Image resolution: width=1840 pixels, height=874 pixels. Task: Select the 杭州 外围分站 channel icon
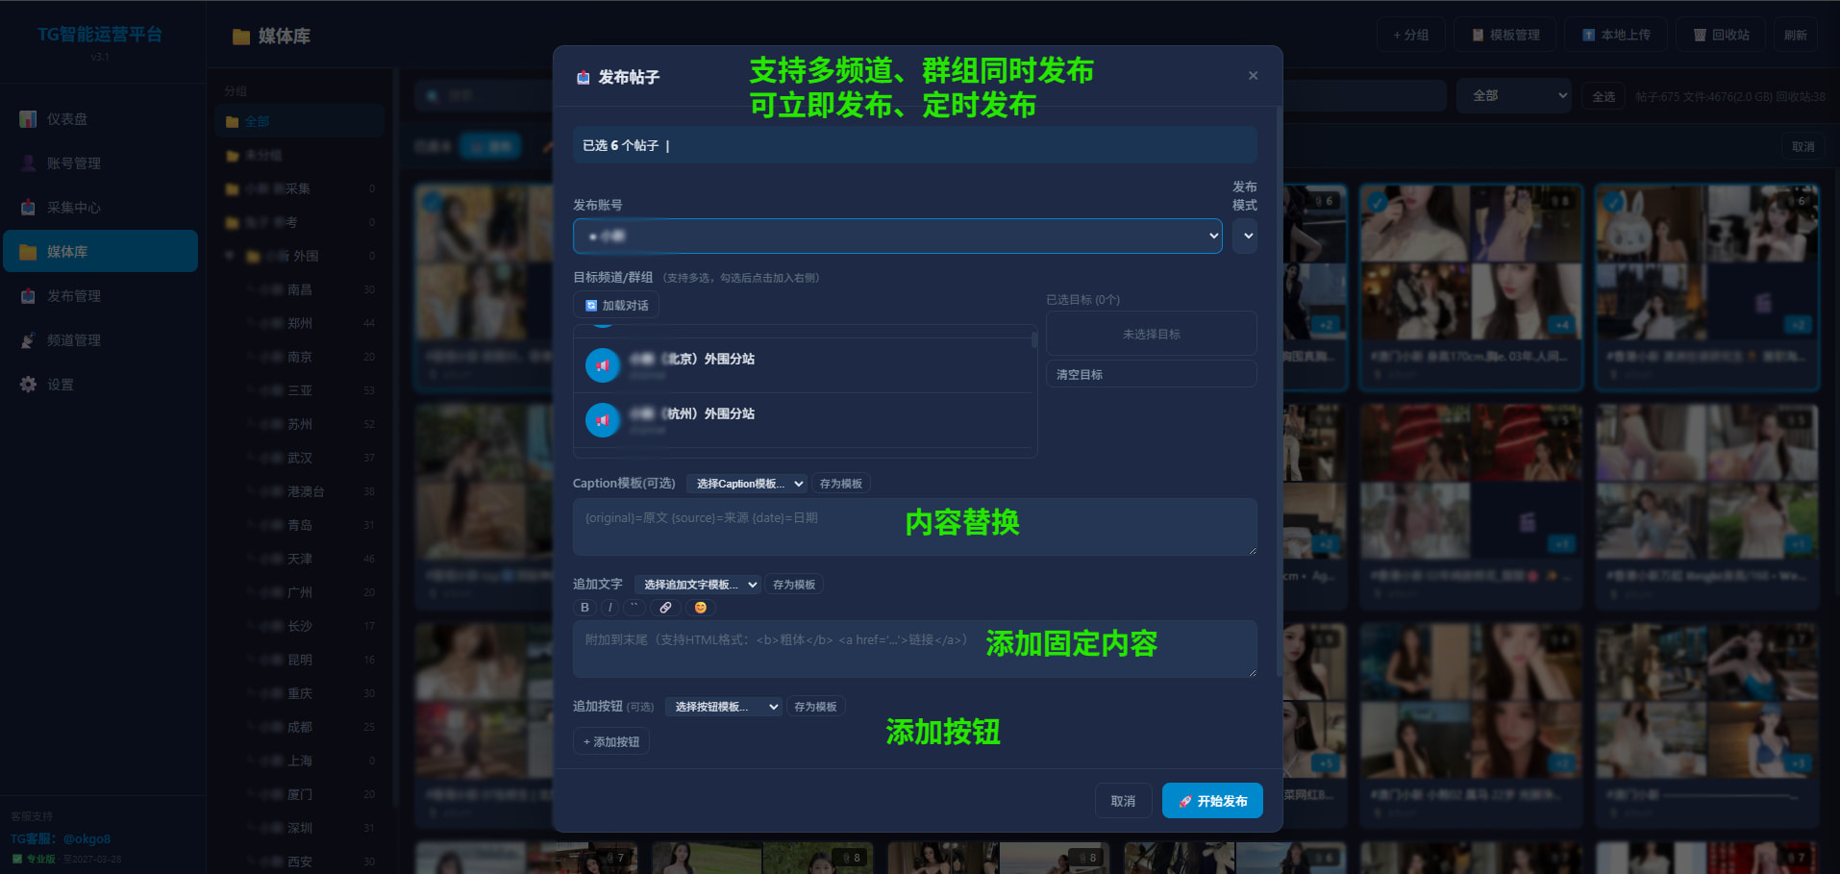[603, 420]
